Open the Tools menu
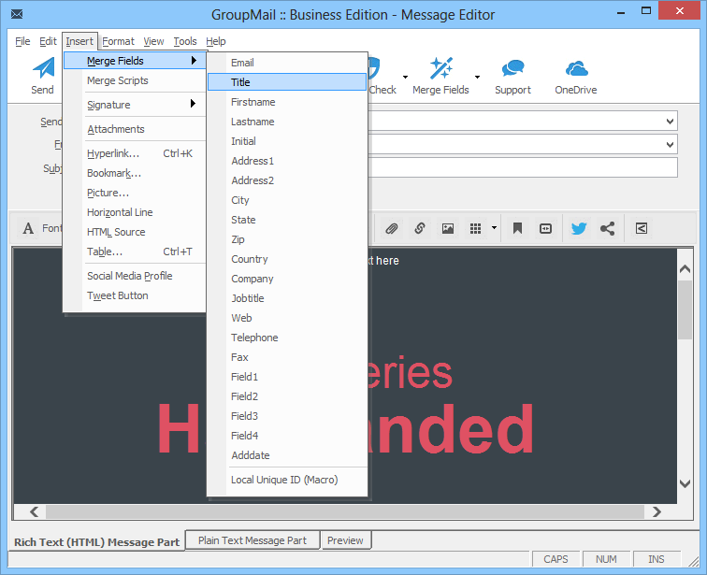The width and height of the screenshot is (707, 575). tap(185, 41)
